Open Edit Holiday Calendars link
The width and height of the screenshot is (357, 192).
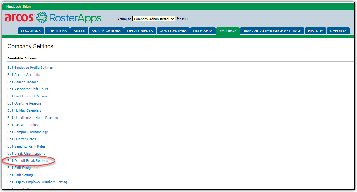pyautogui.click(x=24, y=110)
